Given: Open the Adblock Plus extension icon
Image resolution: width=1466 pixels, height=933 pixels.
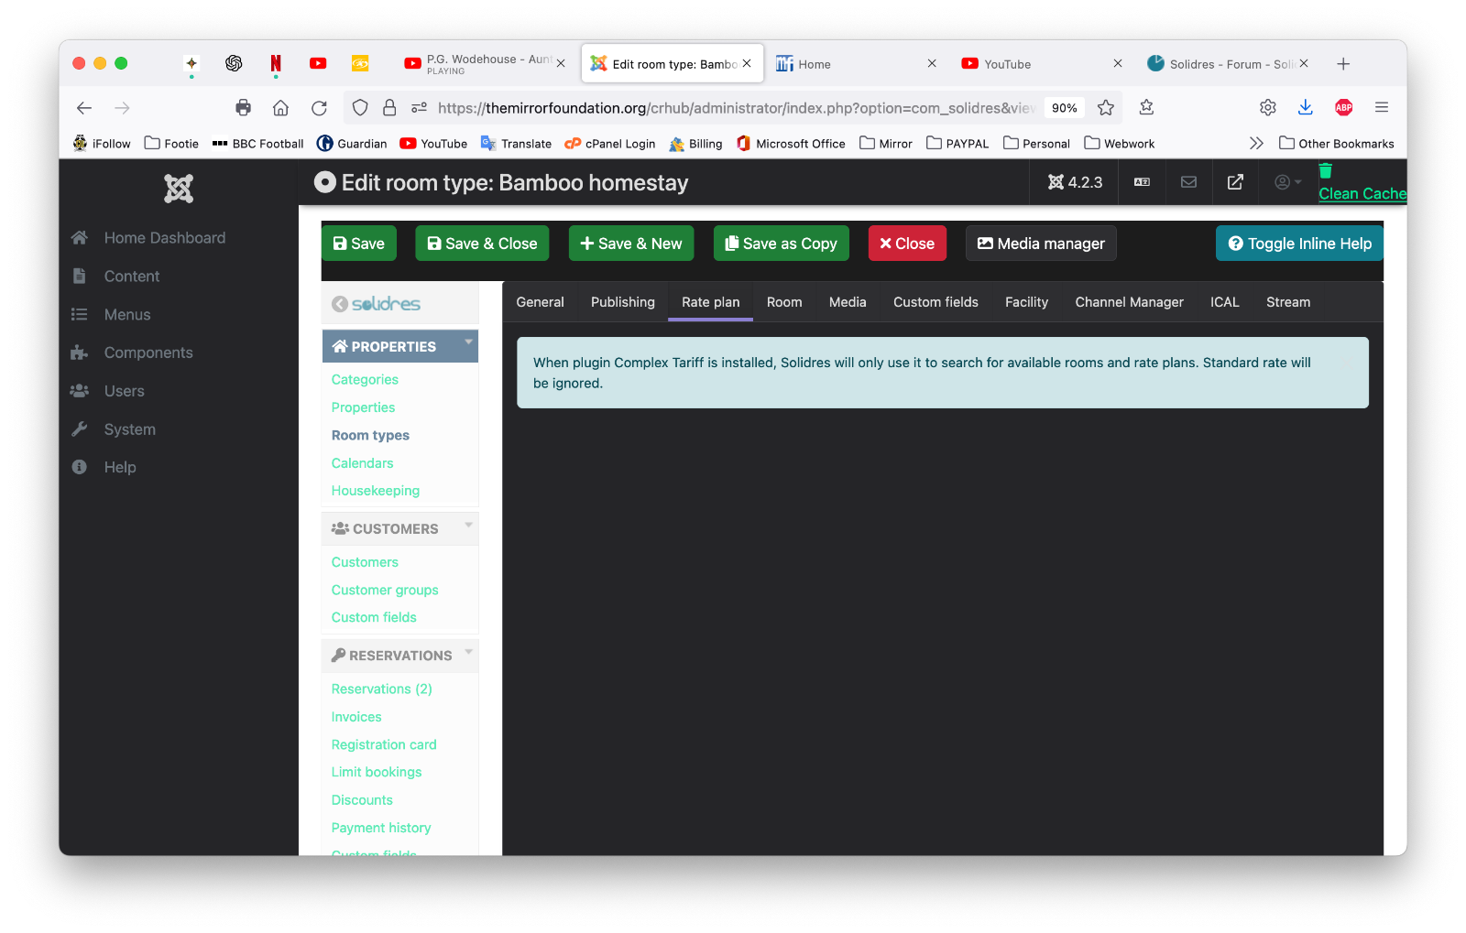Looking at the screenshot, I should pyautogui.click(x=1343, y=108).
